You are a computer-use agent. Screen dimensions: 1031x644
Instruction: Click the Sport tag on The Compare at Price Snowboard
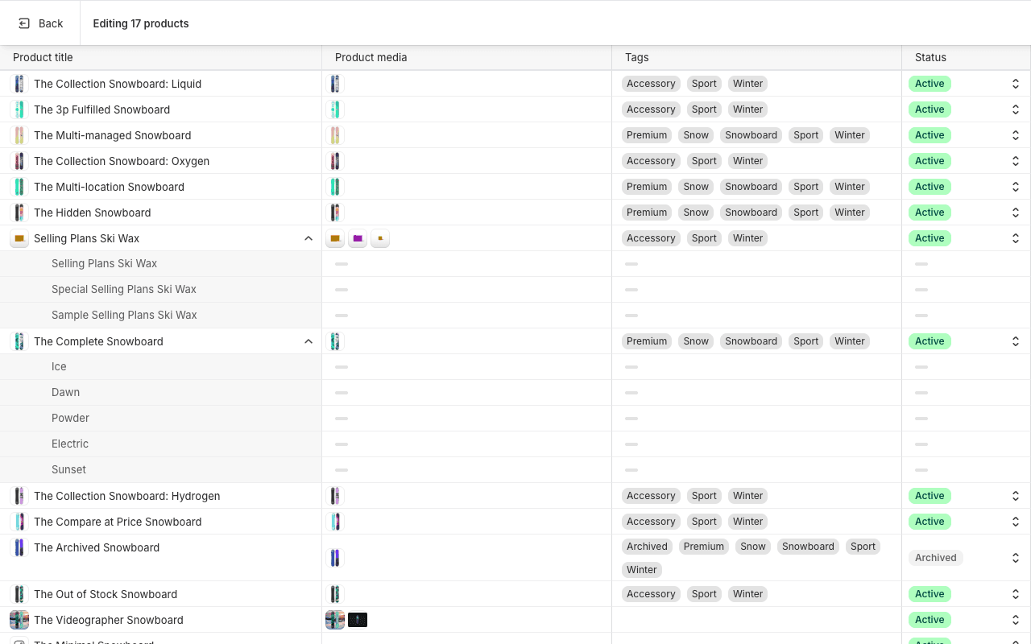(704, 522)
